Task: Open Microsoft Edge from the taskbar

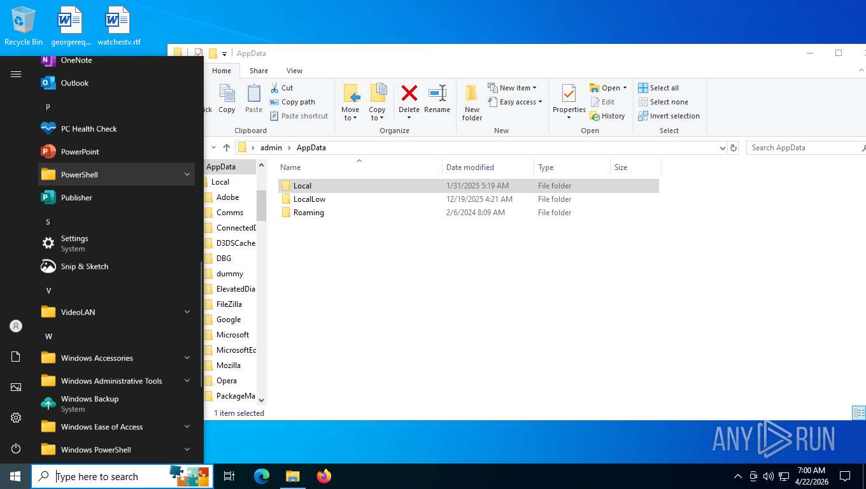Action: (262, 476)
